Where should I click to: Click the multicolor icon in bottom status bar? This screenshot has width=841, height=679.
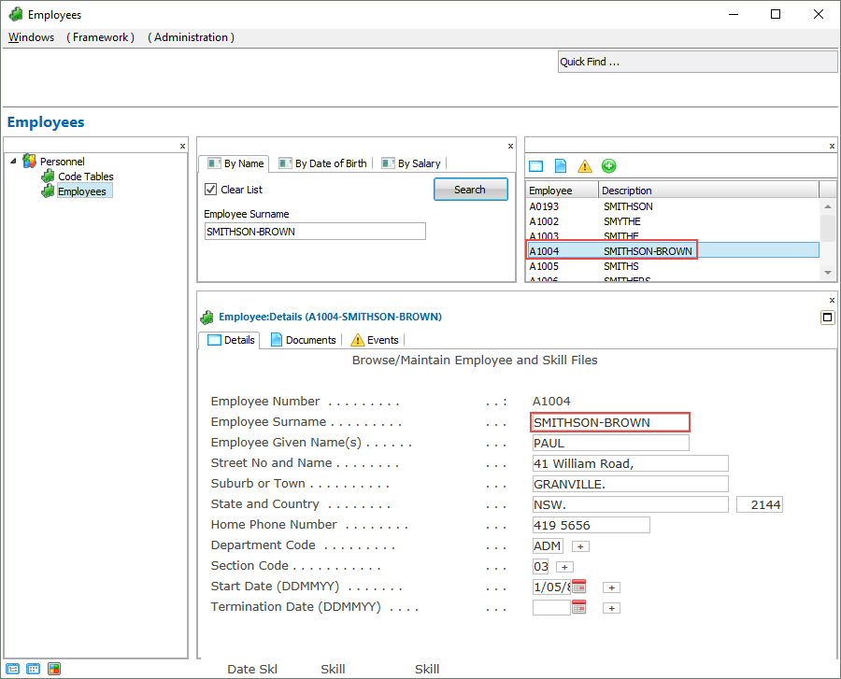point(54,669)
